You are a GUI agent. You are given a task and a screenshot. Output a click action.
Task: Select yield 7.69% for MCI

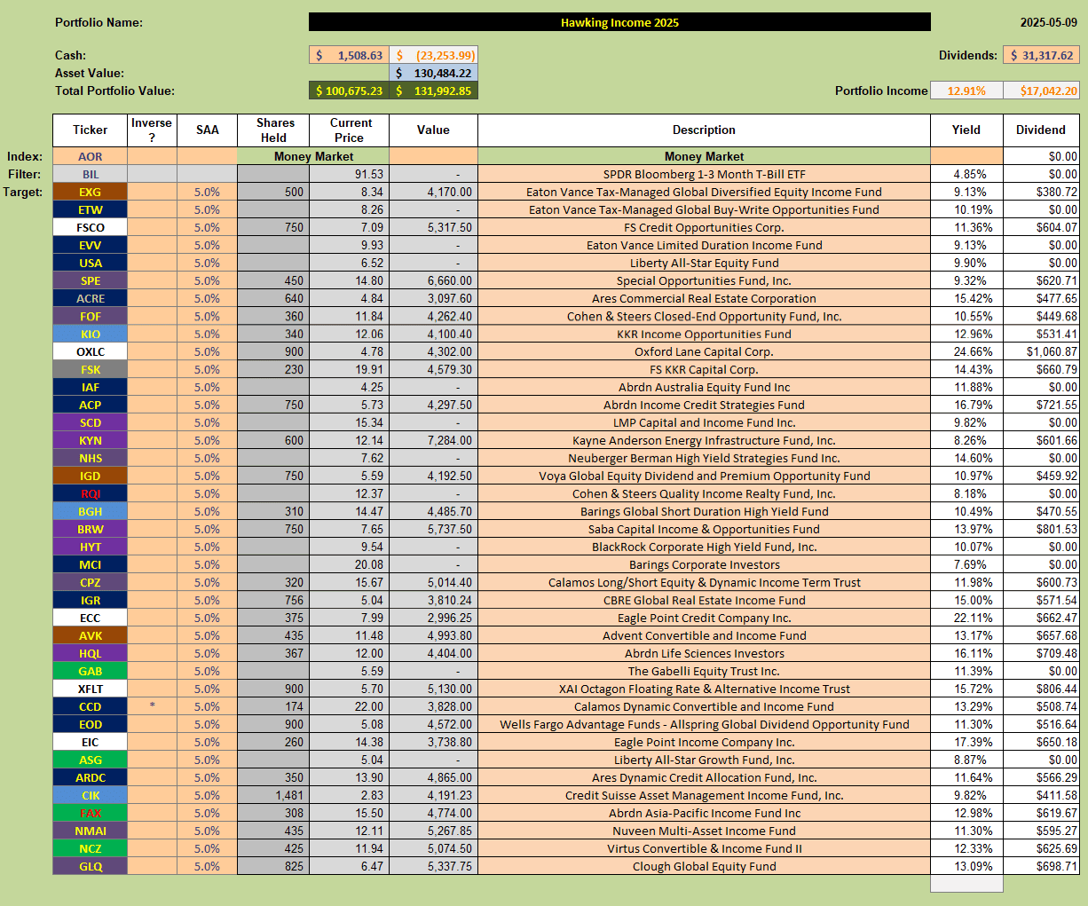(966, 564)
